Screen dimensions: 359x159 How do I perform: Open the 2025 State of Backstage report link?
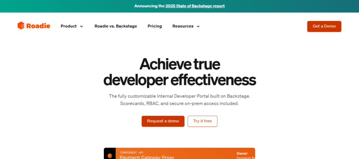pyautogui.click(x=195, y=6)
